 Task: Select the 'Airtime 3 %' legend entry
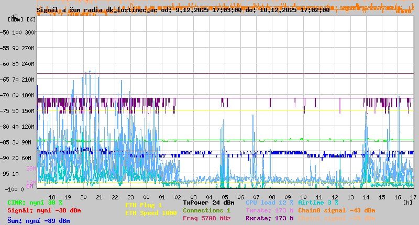pyautogui.click(x=318, y=203)
